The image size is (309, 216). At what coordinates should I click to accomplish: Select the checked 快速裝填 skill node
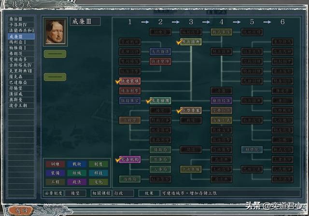[130, 81]
